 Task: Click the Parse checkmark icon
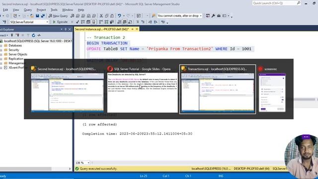78,22
